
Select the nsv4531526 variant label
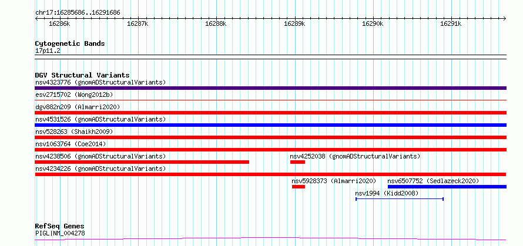pos(100,119)
